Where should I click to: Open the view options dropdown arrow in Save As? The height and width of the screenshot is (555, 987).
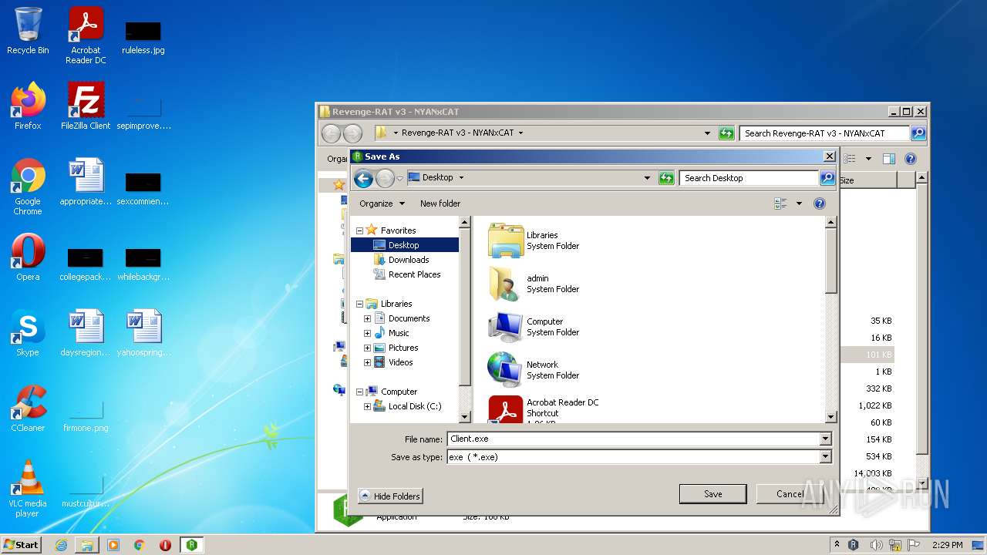799,203
